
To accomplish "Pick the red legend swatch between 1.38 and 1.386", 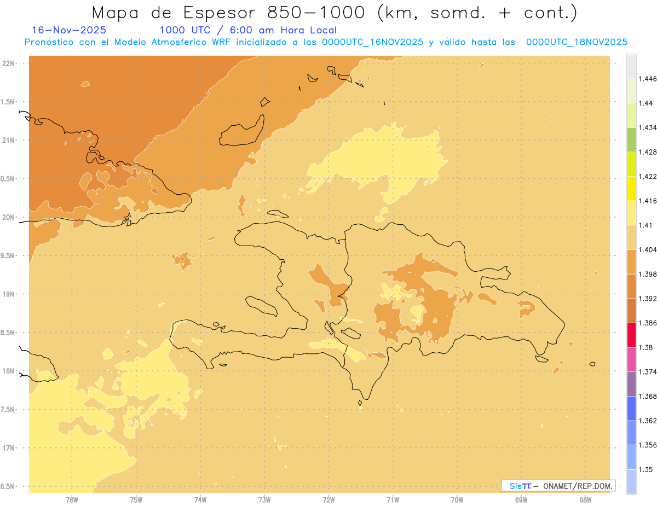I will (x=631, y=335).
